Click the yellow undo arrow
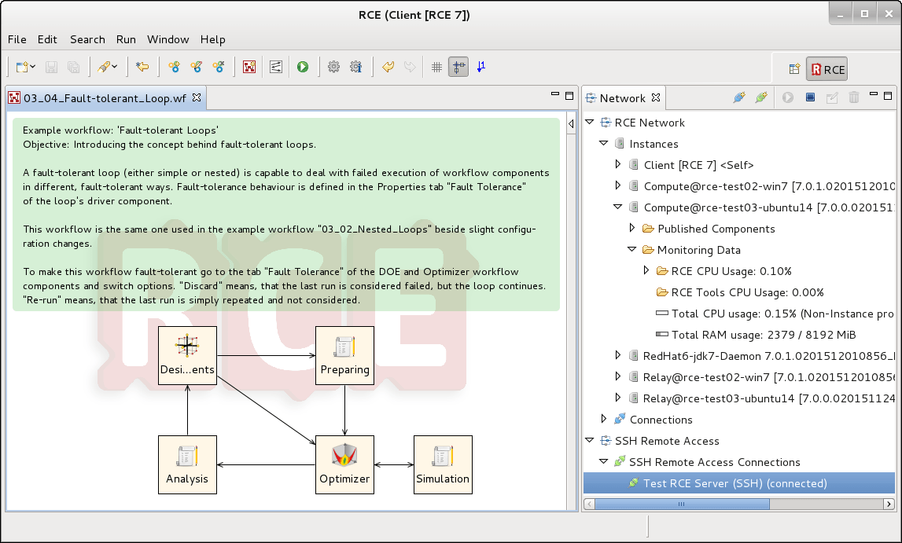This screenshot has width=902, height=543. click(388, 68)
